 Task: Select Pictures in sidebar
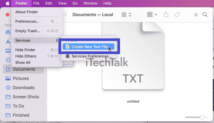pyautogui.click(x=23, y=78)
